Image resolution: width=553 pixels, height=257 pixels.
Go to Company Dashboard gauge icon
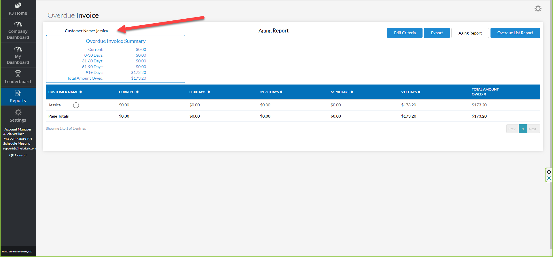[x=18, y=24]
